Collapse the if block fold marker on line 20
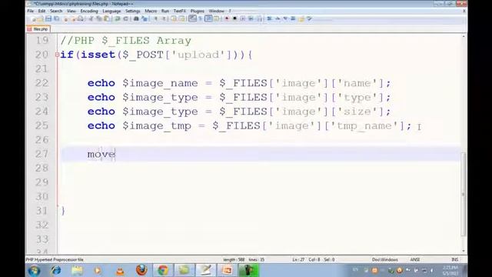 point(57,55)
